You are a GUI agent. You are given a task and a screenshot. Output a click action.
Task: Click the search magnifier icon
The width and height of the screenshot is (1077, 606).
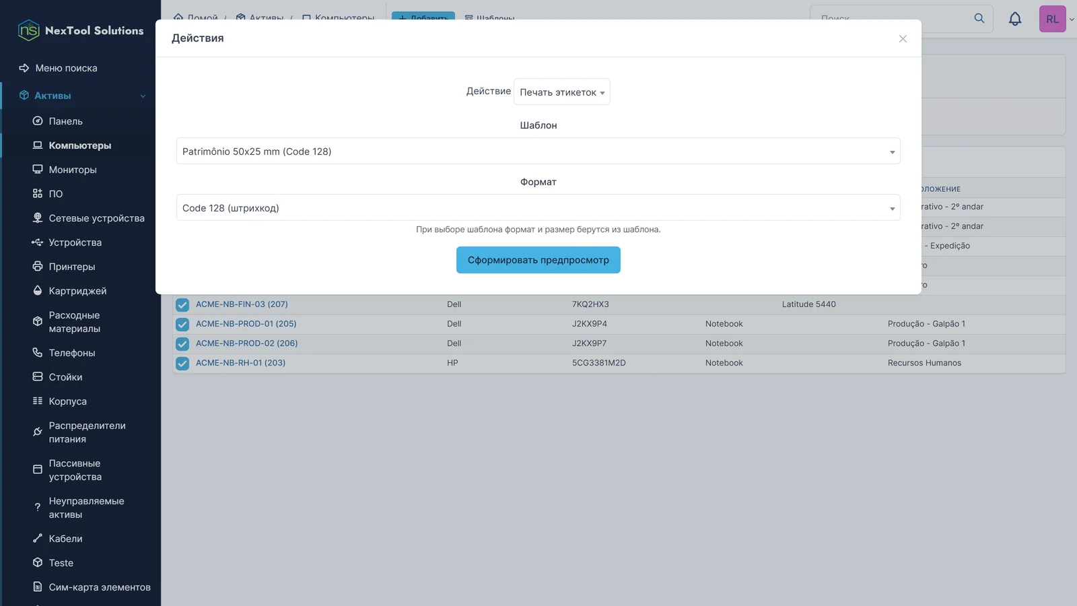pos(979,18)
